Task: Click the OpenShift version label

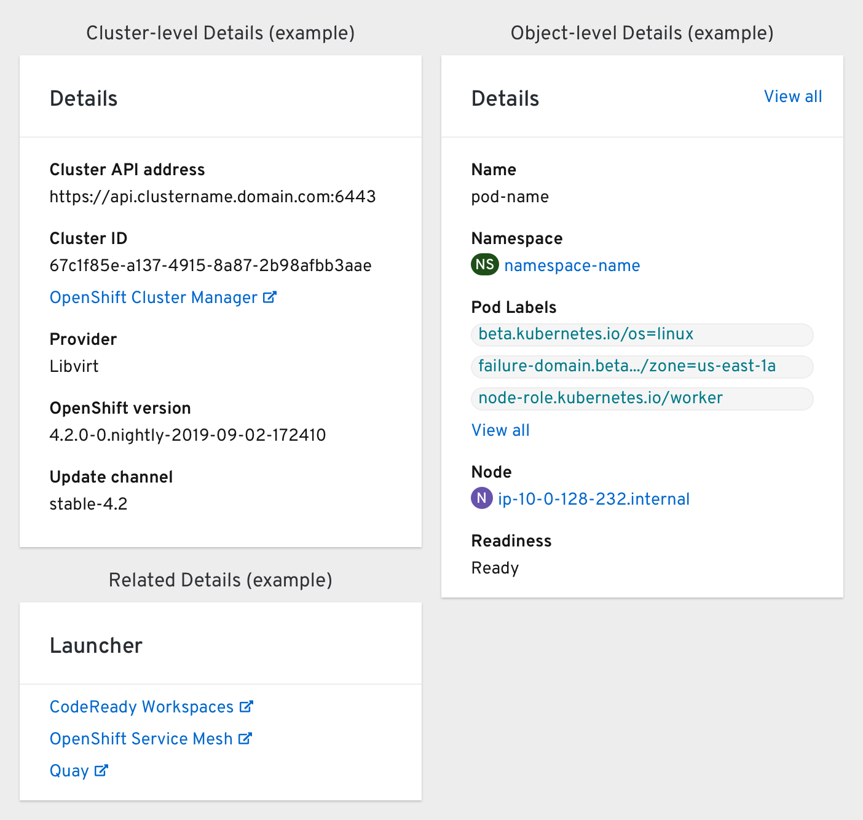Action: (x=120, y=408)
